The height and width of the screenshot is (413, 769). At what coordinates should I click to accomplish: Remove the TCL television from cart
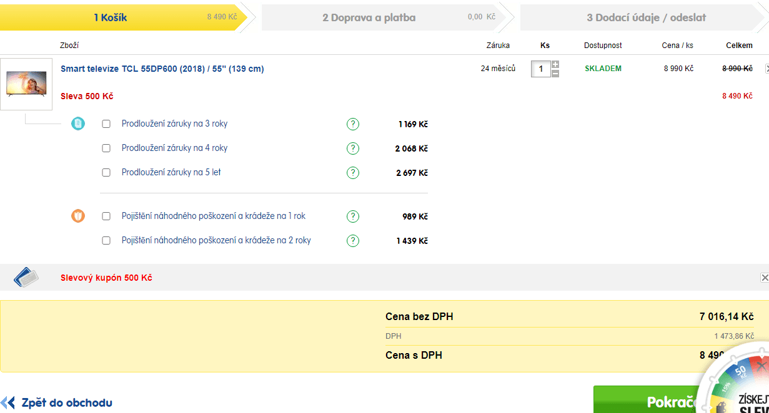(767, 69)
